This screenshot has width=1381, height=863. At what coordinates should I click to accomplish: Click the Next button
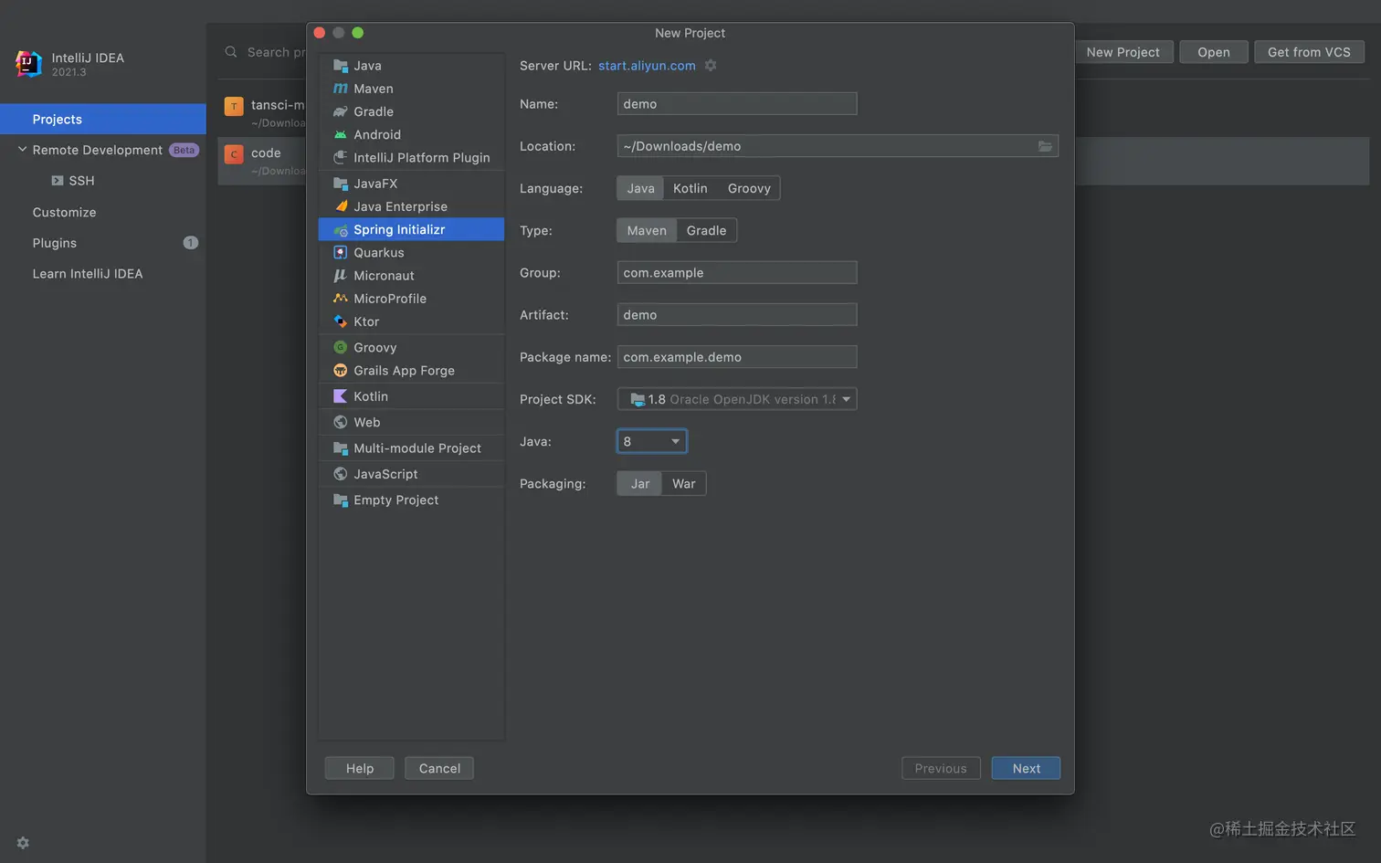tap(1026, 769)
